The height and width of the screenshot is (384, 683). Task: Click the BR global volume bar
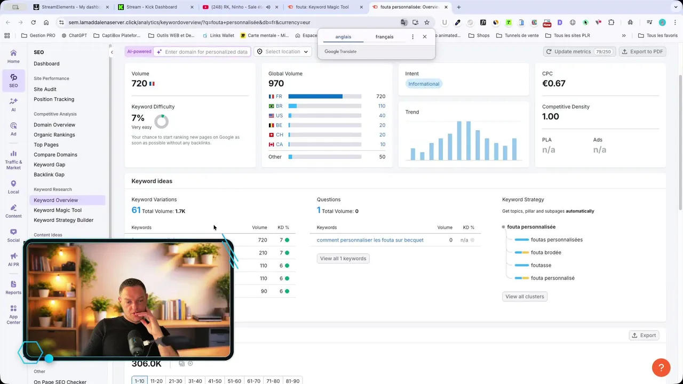tap(325, 106)
